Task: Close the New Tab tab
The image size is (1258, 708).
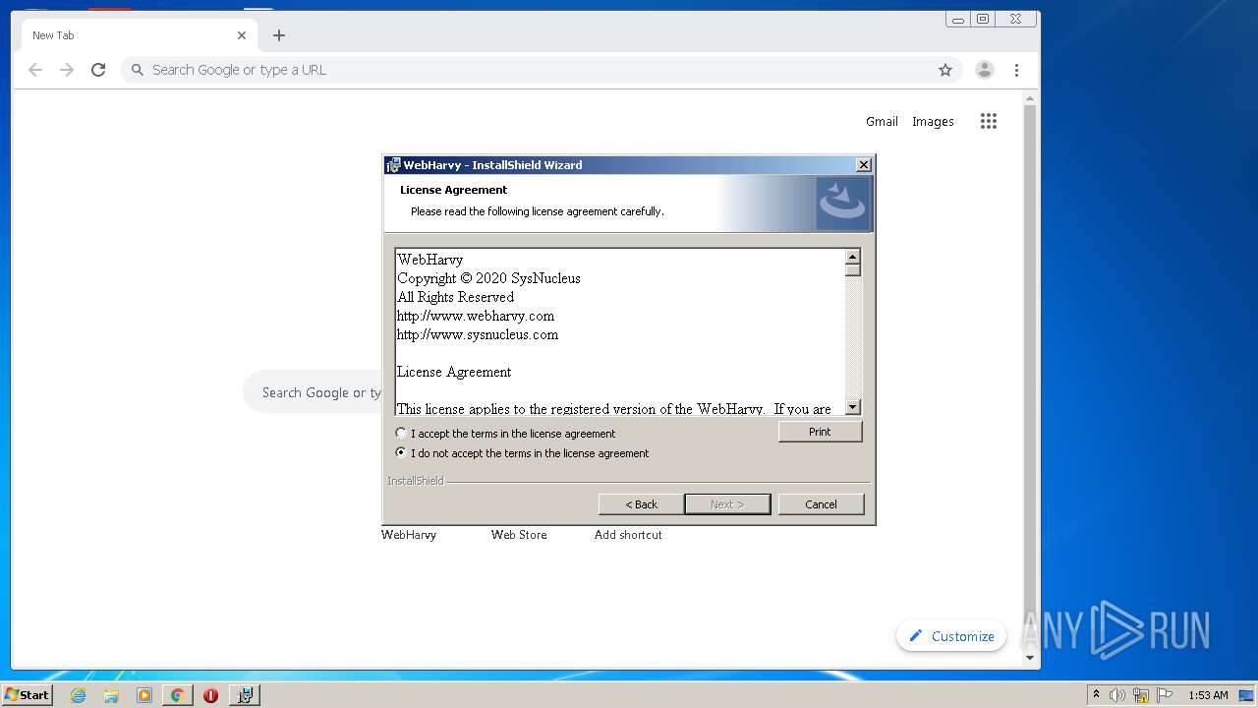Action: click(x=242, y=35)
